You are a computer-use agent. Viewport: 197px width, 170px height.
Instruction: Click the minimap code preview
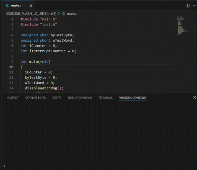[x=183, y=26]
